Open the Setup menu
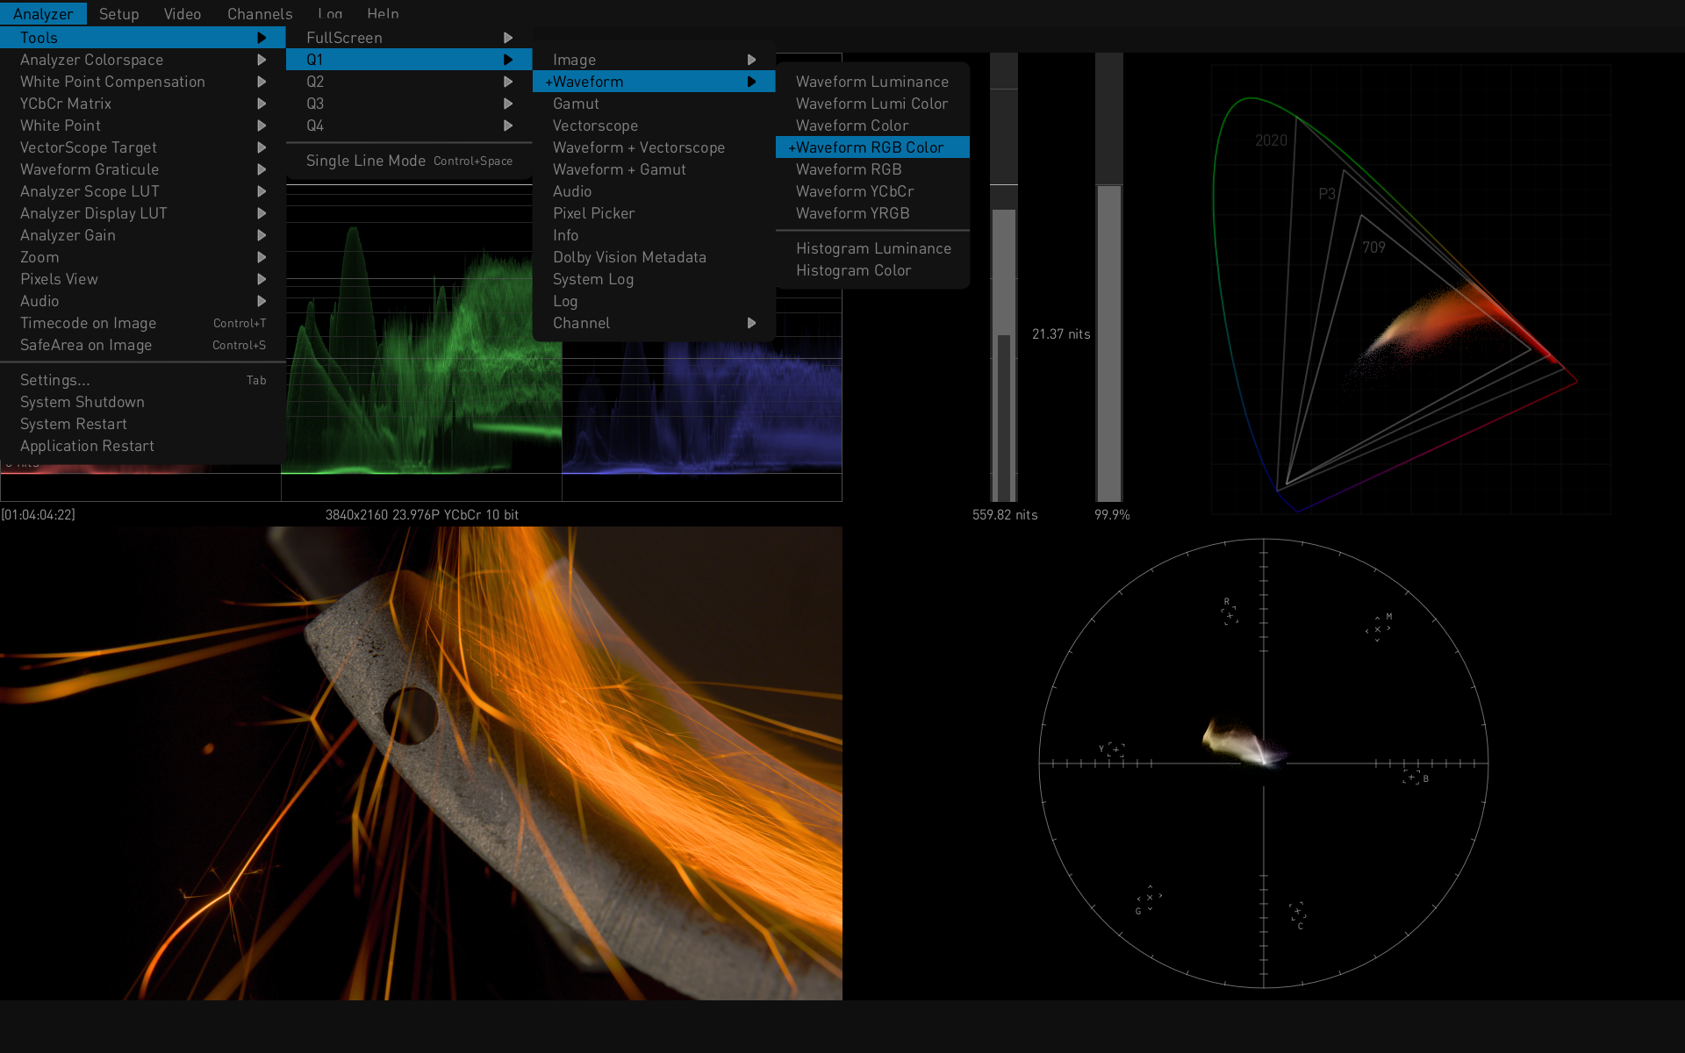This screenshot has height=1053, width=1685. pyautogui.click(x=118, y=14)
